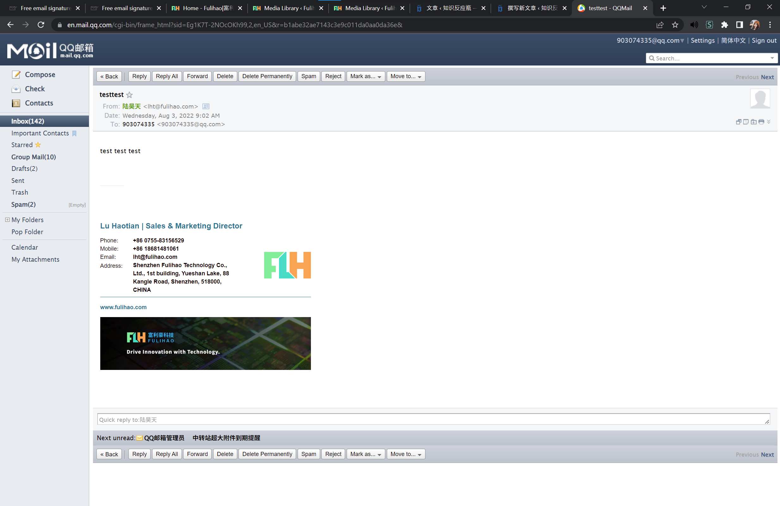
Task: Open Pop Folder
Action: click(27, 232)
